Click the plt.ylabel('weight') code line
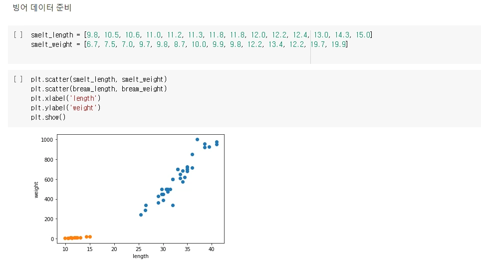This screenshot has width=481, height=273. [66, 108]
